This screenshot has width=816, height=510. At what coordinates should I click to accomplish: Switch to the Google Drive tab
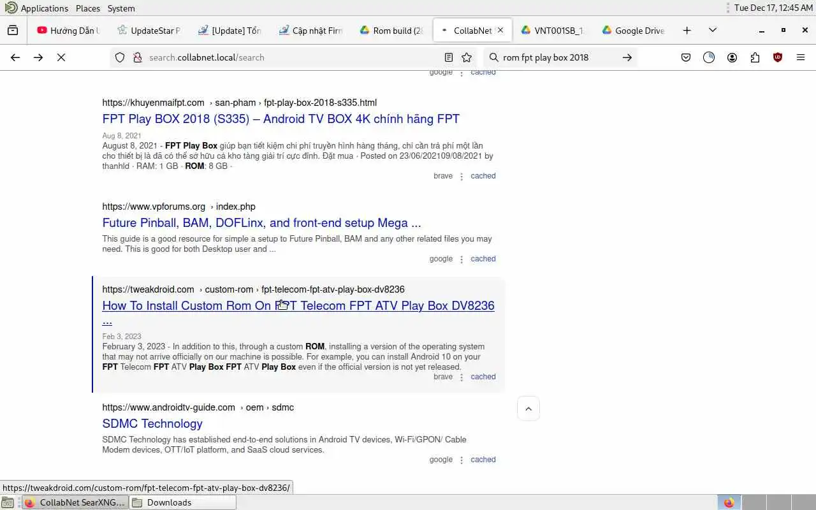[633, 30]
